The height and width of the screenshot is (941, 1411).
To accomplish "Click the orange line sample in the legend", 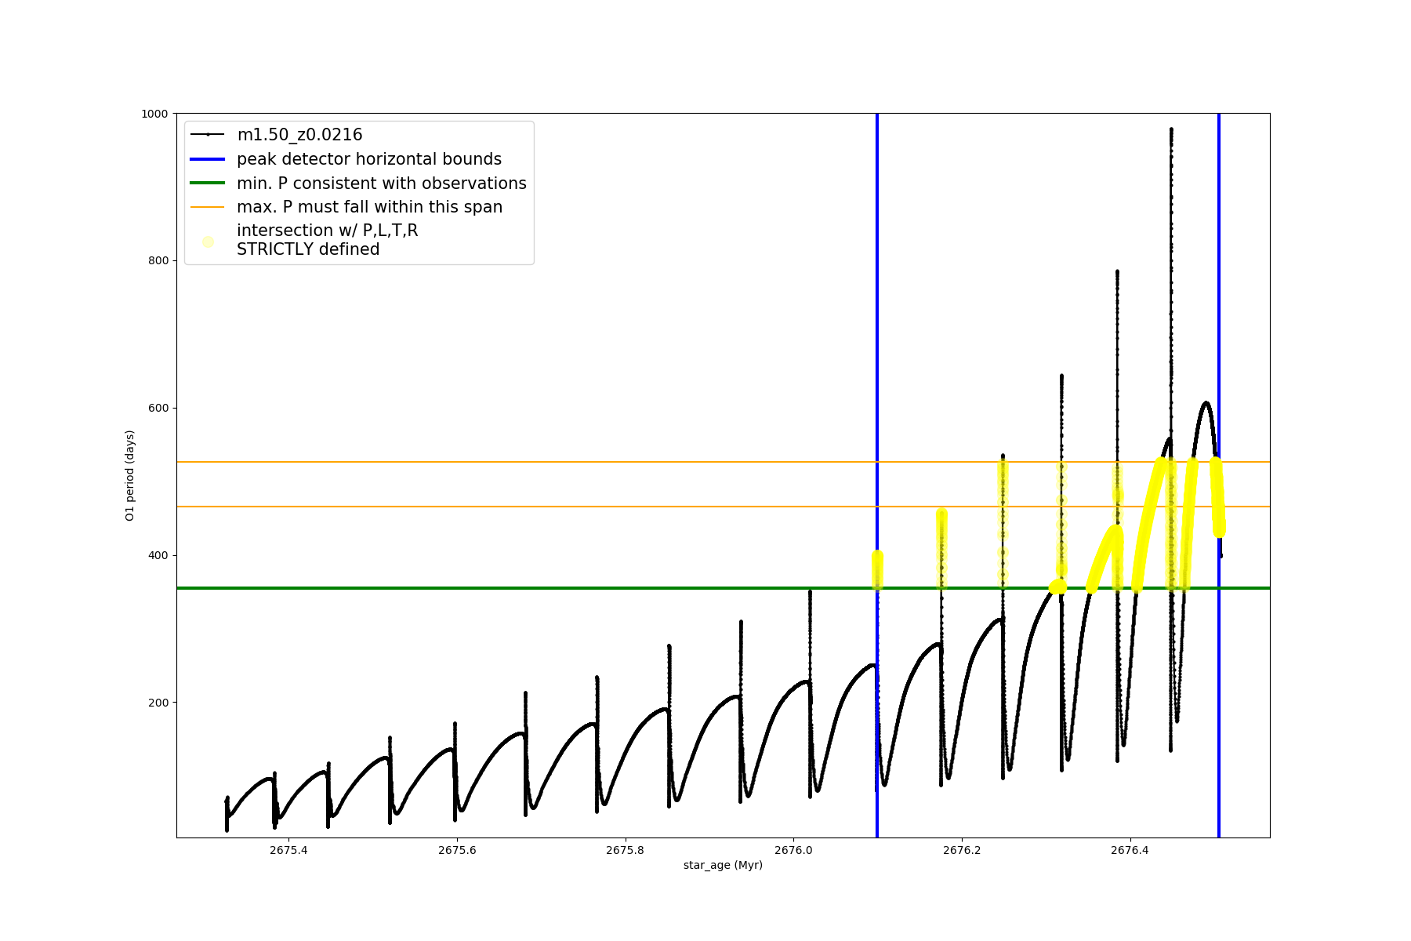I will (208, 207).
